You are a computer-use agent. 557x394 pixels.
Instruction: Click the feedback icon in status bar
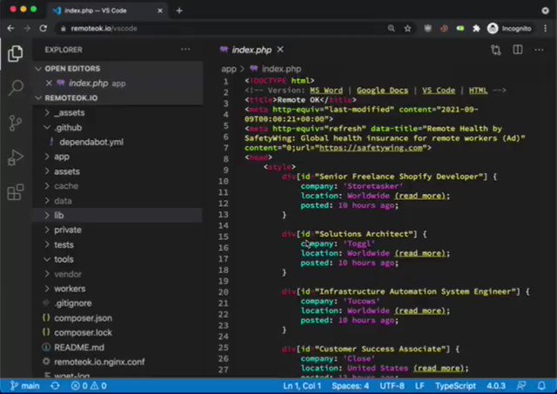(x=521, y=385)
